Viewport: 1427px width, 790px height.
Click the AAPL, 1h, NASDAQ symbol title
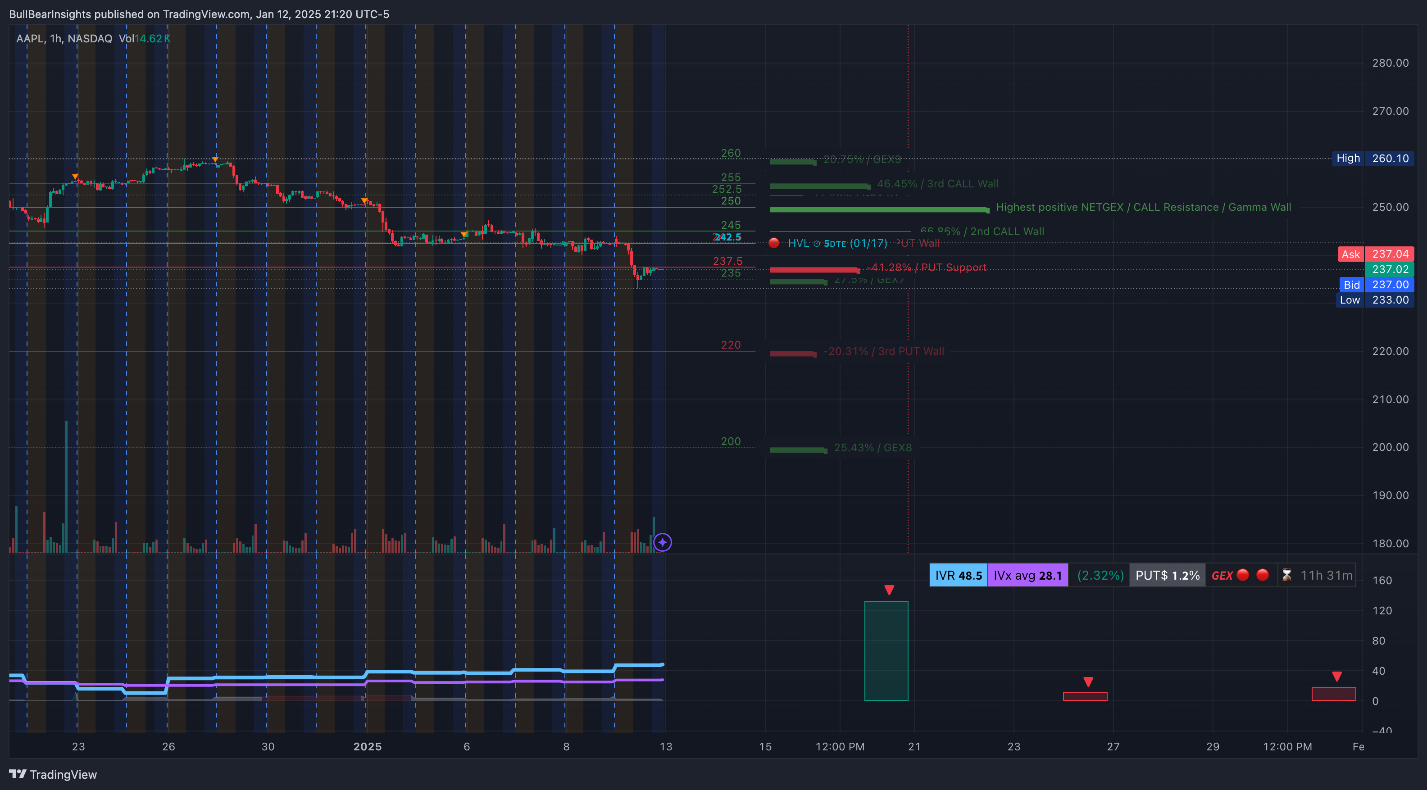point(64,38)
